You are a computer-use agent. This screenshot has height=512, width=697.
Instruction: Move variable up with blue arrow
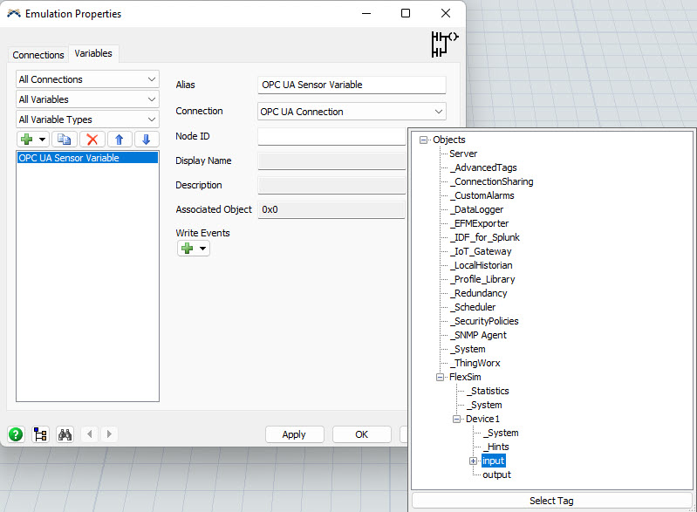[x=120, y=140]
